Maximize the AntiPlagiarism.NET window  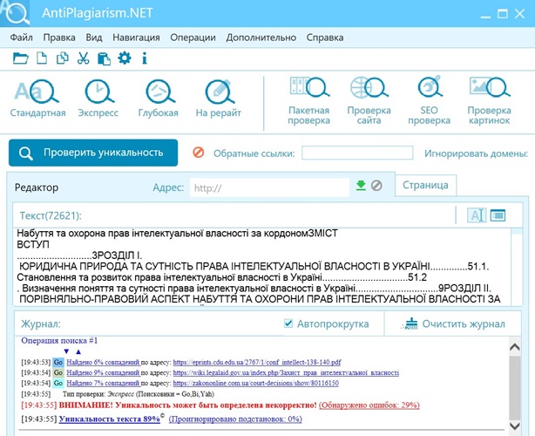[502, 14]
